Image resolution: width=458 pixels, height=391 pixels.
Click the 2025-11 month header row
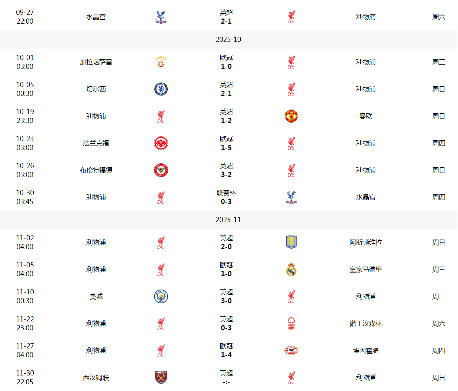[x=228, y=220]
